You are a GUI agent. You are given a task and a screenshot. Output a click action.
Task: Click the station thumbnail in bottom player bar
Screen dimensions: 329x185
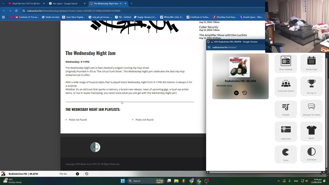pos(3,174)
